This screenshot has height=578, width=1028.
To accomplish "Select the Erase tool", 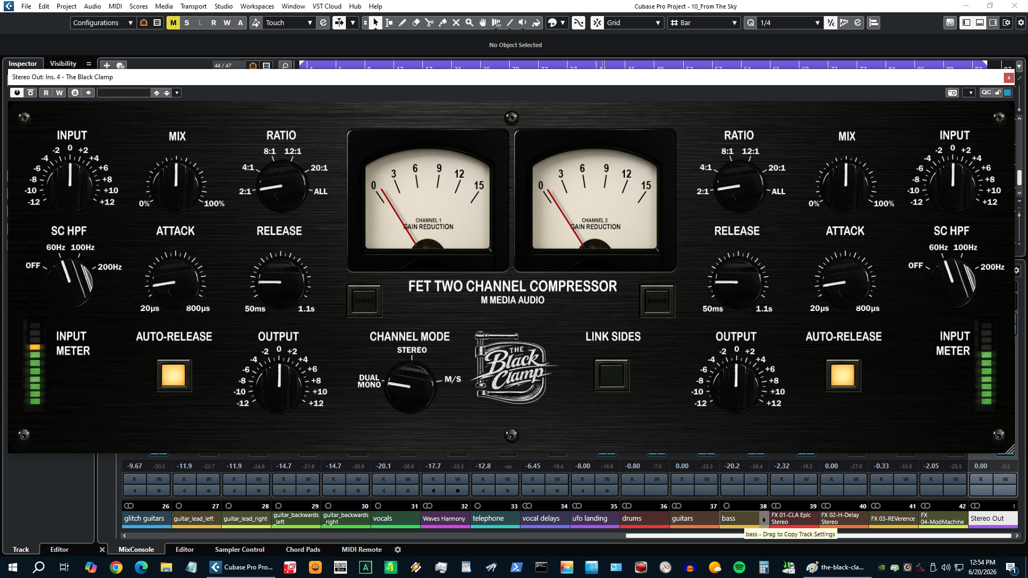I will click(415, 22).
